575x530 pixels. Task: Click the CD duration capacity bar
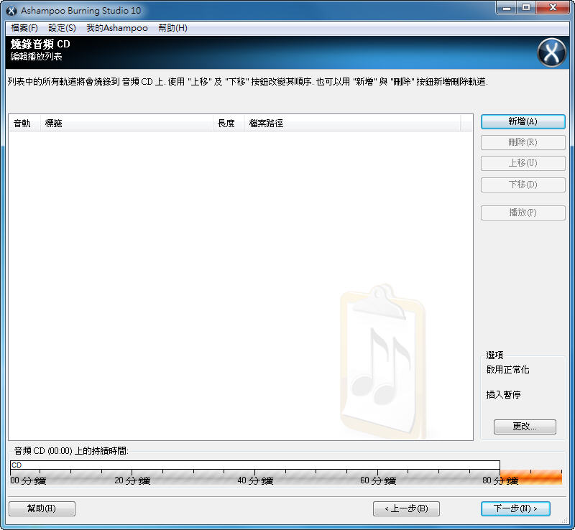tap(255, 465)
